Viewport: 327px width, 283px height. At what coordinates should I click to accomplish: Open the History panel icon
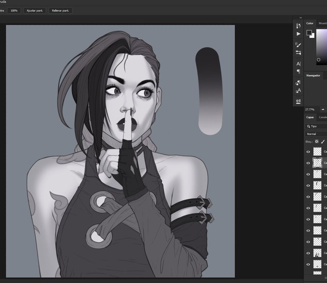(299, 26)
